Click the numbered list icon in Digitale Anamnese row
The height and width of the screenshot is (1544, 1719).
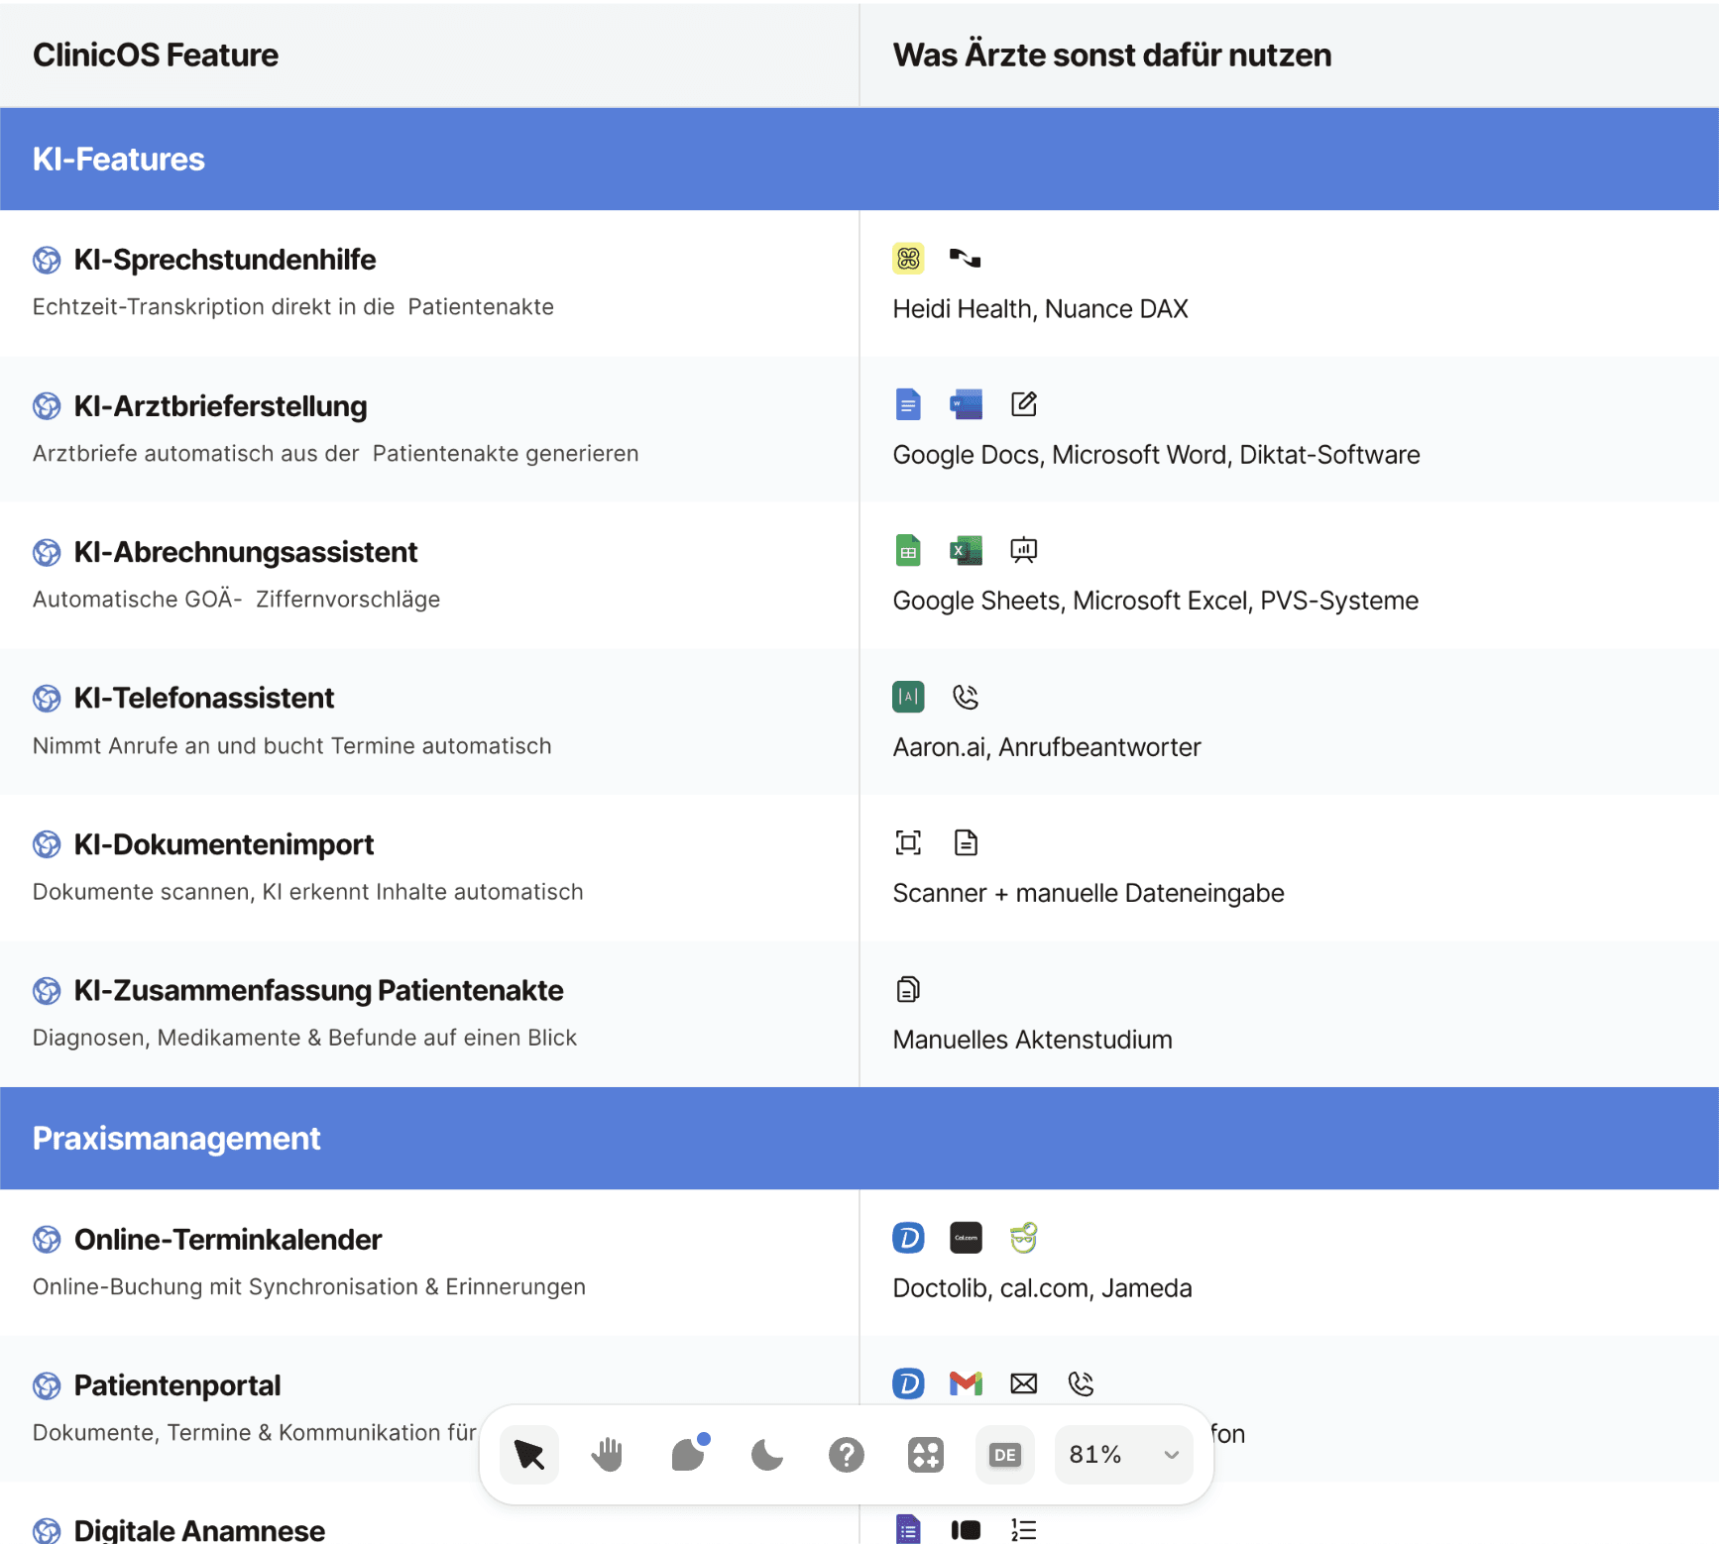pos(1024,1530)
